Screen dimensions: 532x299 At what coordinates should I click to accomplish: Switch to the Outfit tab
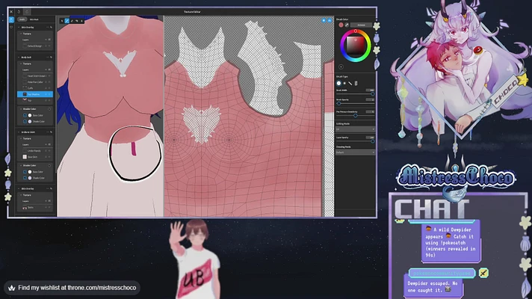tap(22, 19)
